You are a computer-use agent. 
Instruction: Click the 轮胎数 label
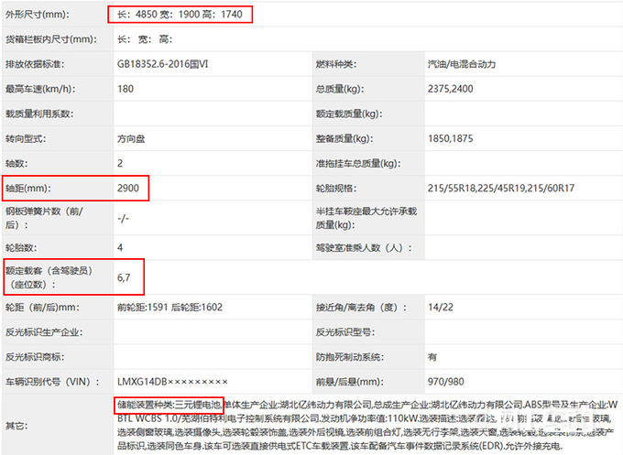(x=21, y=248)
